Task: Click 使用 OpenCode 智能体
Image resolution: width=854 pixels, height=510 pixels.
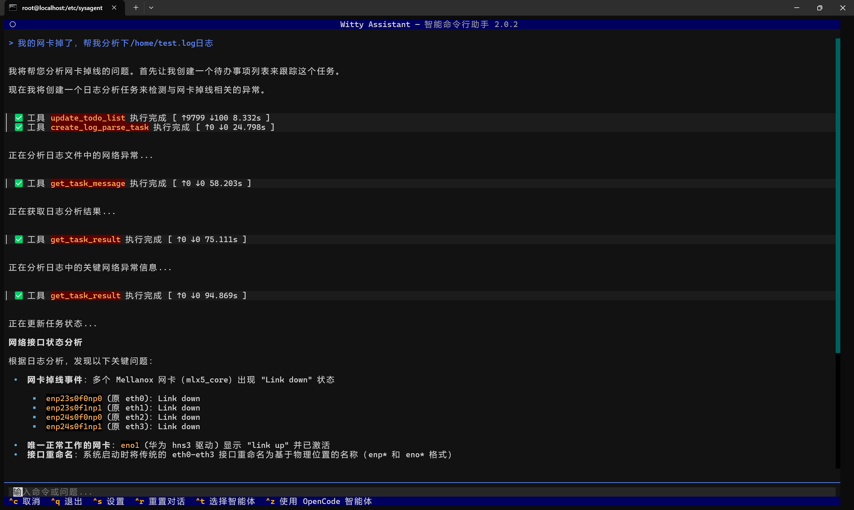Action: [319, 501]
